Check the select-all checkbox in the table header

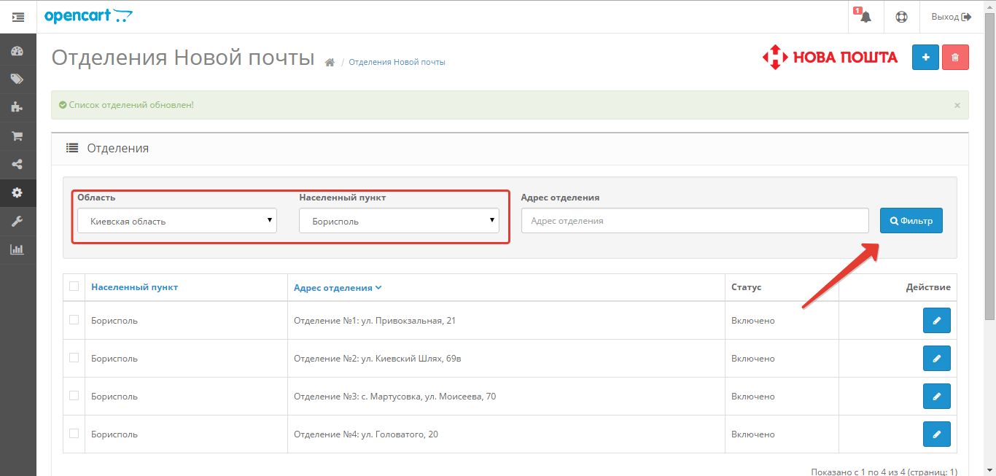click(74, 286)
